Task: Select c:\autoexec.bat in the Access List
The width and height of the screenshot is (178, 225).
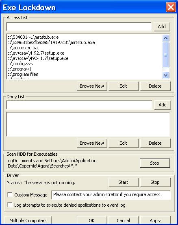Action: 23,48
